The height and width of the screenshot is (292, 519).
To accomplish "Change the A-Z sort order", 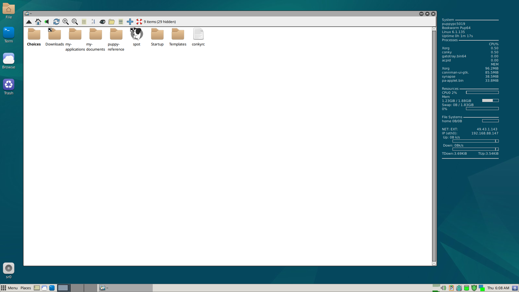I will coord(93,22).
